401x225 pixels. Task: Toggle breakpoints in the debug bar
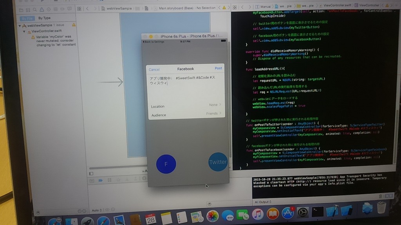tap(101, 180)
